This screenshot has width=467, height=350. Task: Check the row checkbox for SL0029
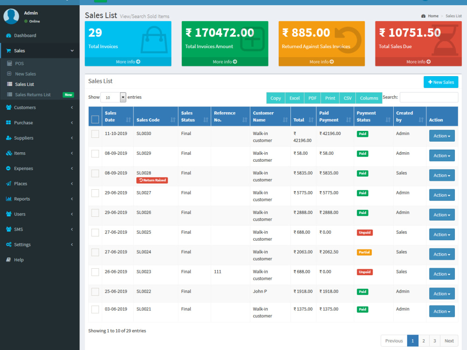point(95,154)
